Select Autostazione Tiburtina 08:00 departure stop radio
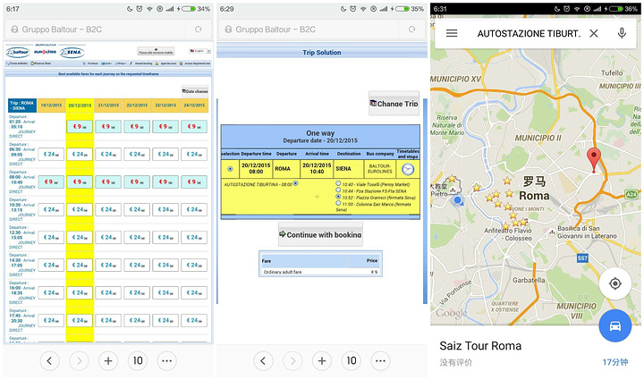This screenshot has height=380, width=644. pyautogui.click(x=296, y=183)
